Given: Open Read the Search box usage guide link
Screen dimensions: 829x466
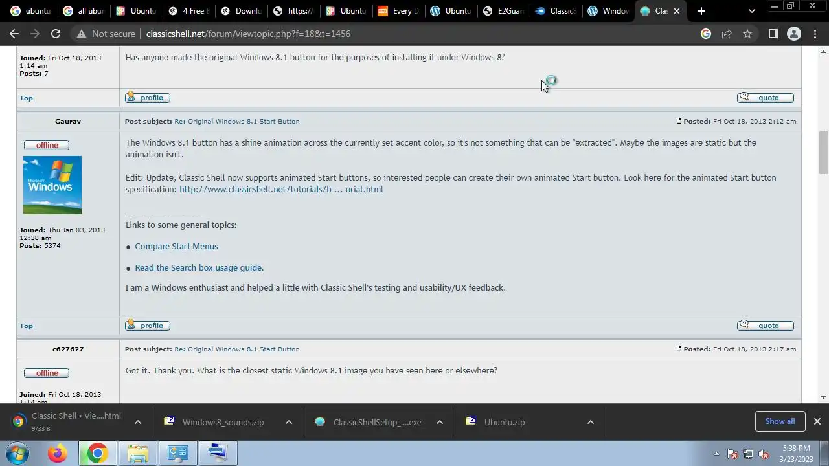Looking at the screenshot, I should [x=199, y=267].
